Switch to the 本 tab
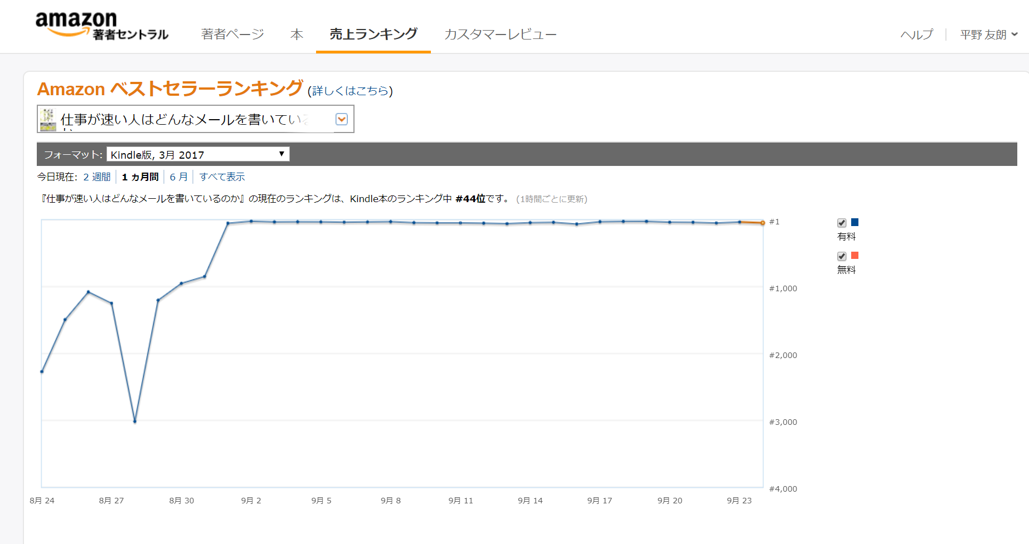1029x544 pixels. (x=297, y=35)
